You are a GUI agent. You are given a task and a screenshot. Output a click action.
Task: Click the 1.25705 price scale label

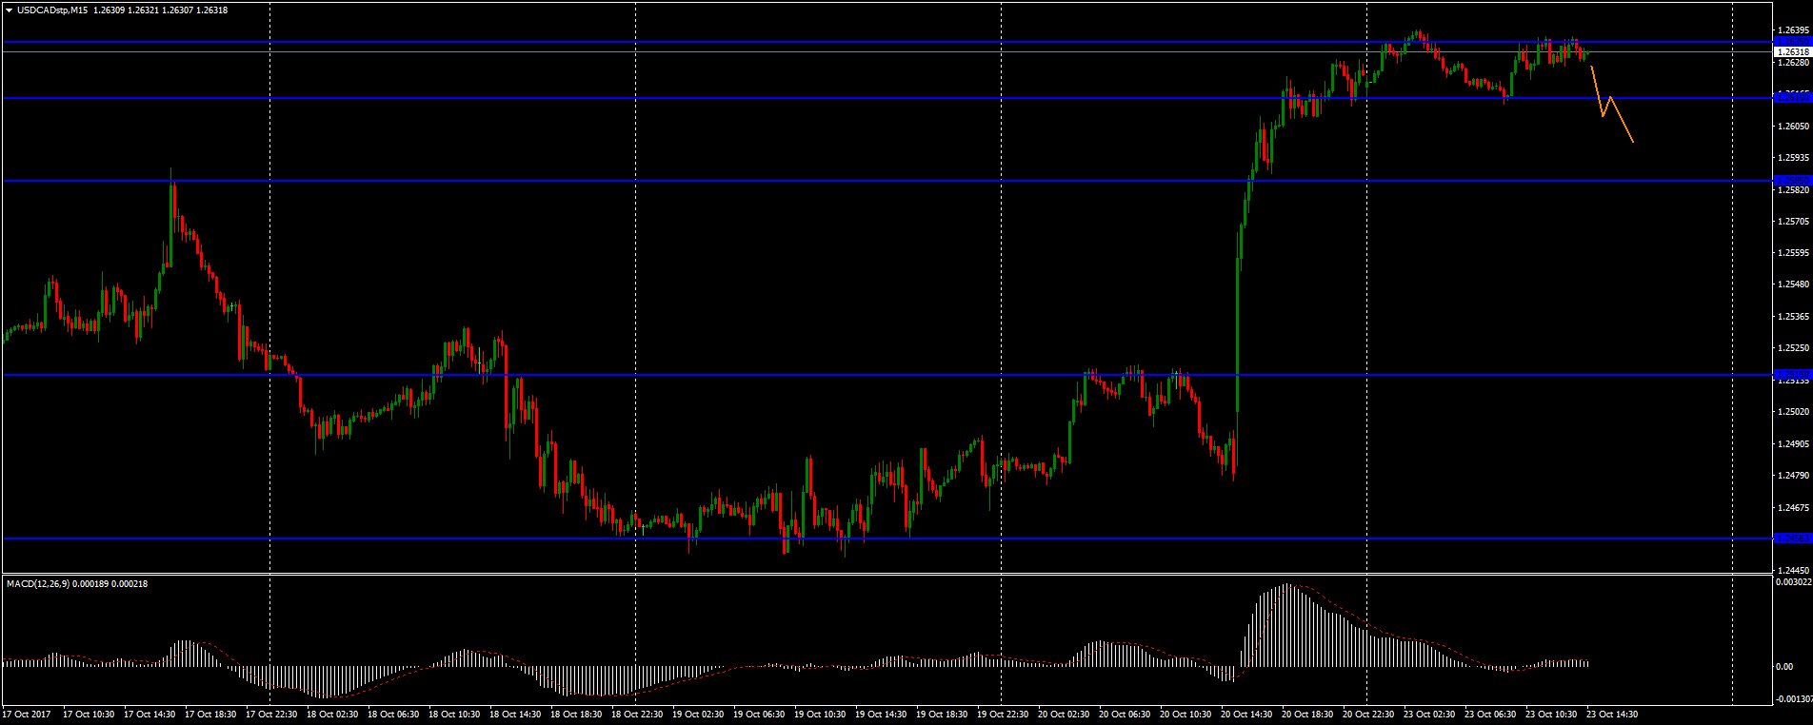point(1793,221)
